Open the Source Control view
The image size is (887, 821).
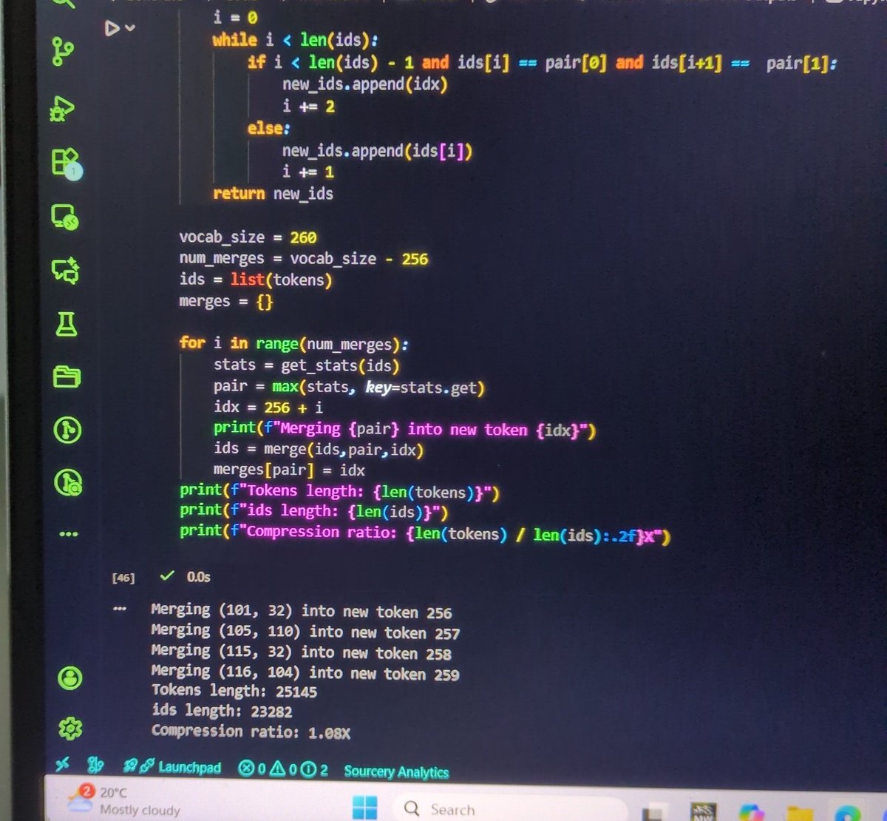(64, 53)
